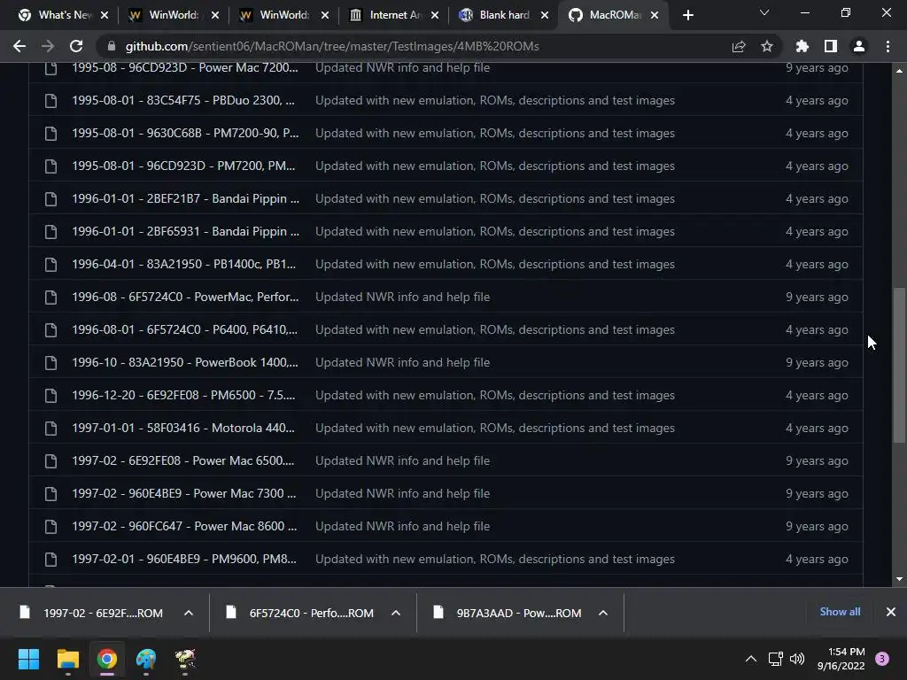The width and height of the screenshot is (907, 680).
Task: Open the Extensions puzzle icon
Action: [x=802, y=46]
